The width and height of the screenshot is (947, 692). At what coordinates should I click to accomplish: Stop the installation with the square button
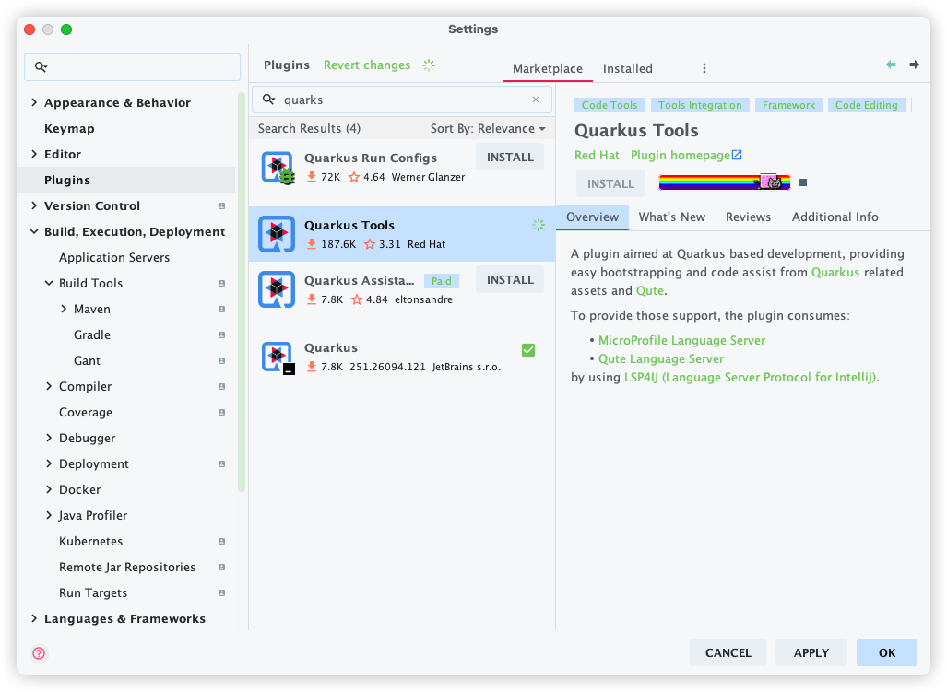803,182
